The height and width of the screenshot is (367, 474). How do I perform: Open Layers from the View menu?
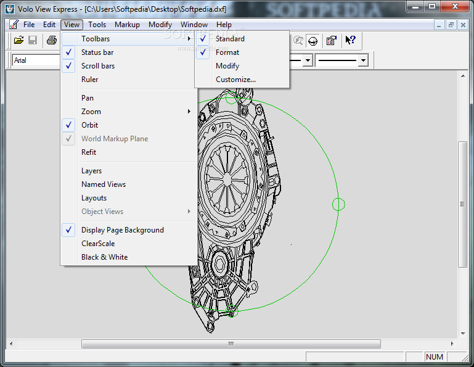(129, 171)
